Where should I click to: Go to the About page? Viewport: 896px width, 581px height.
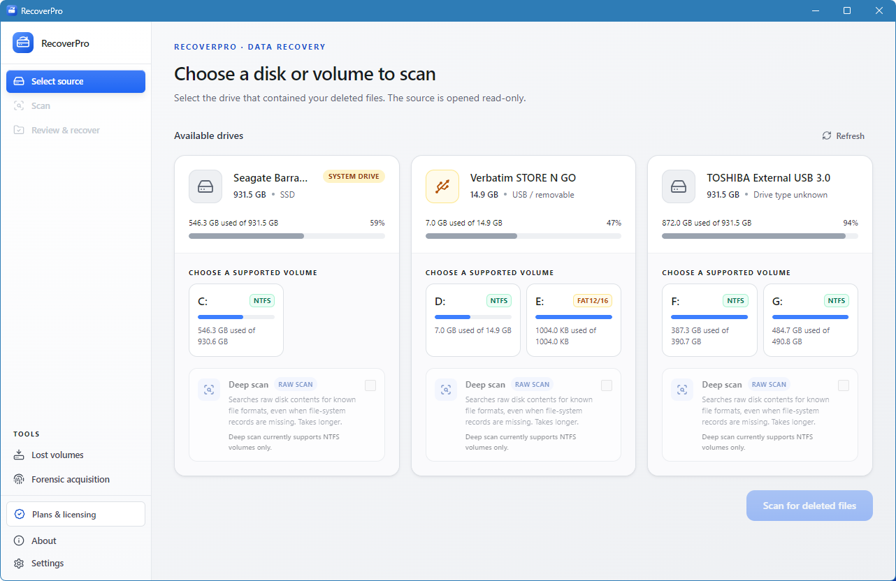75,541
